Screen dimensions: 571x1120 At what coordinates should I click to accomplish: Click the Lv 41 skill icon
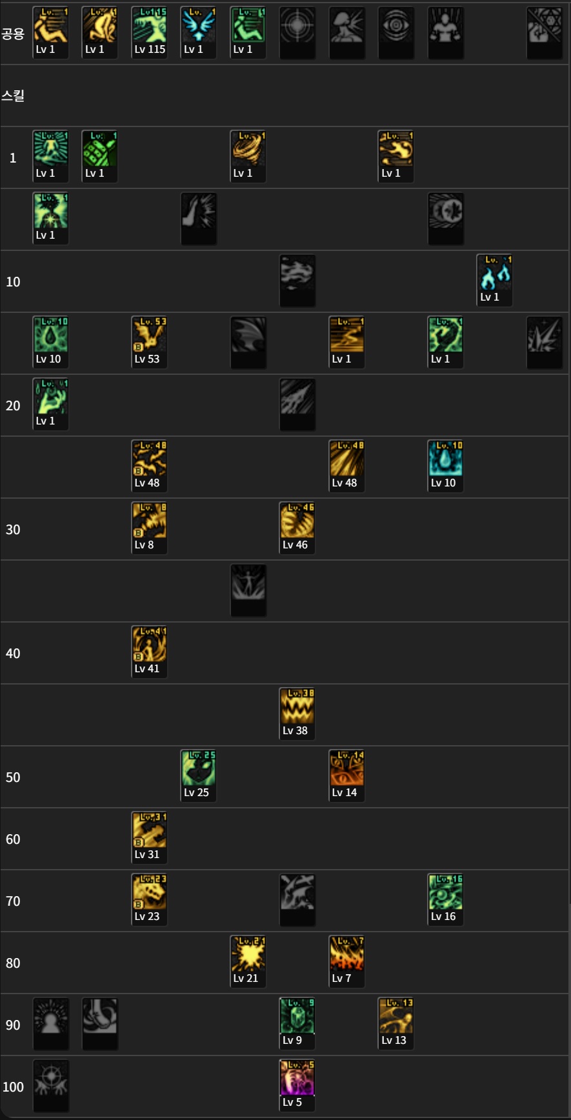tap(149, 652)
